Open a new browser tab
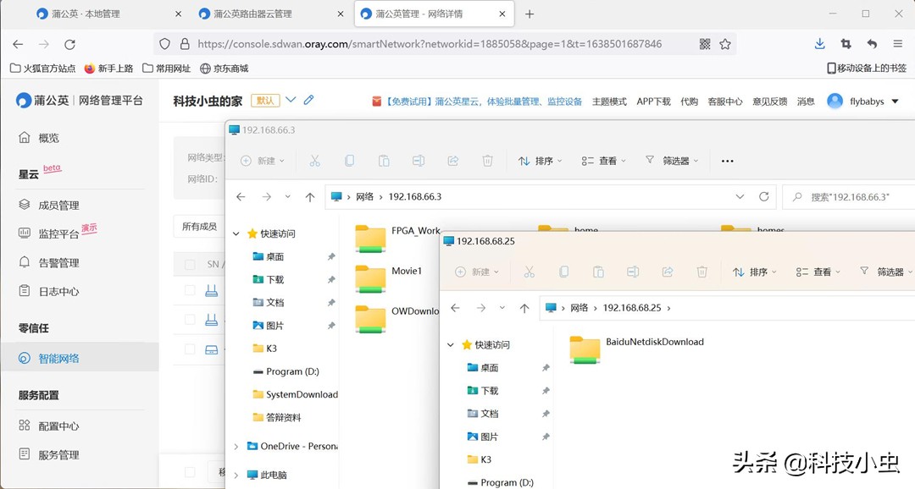The width and height of the screenshot is (915, 489). pos(530,14)
